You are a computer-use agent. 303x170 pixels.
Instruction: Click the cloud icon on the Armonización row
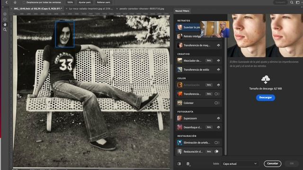(218, 85)
